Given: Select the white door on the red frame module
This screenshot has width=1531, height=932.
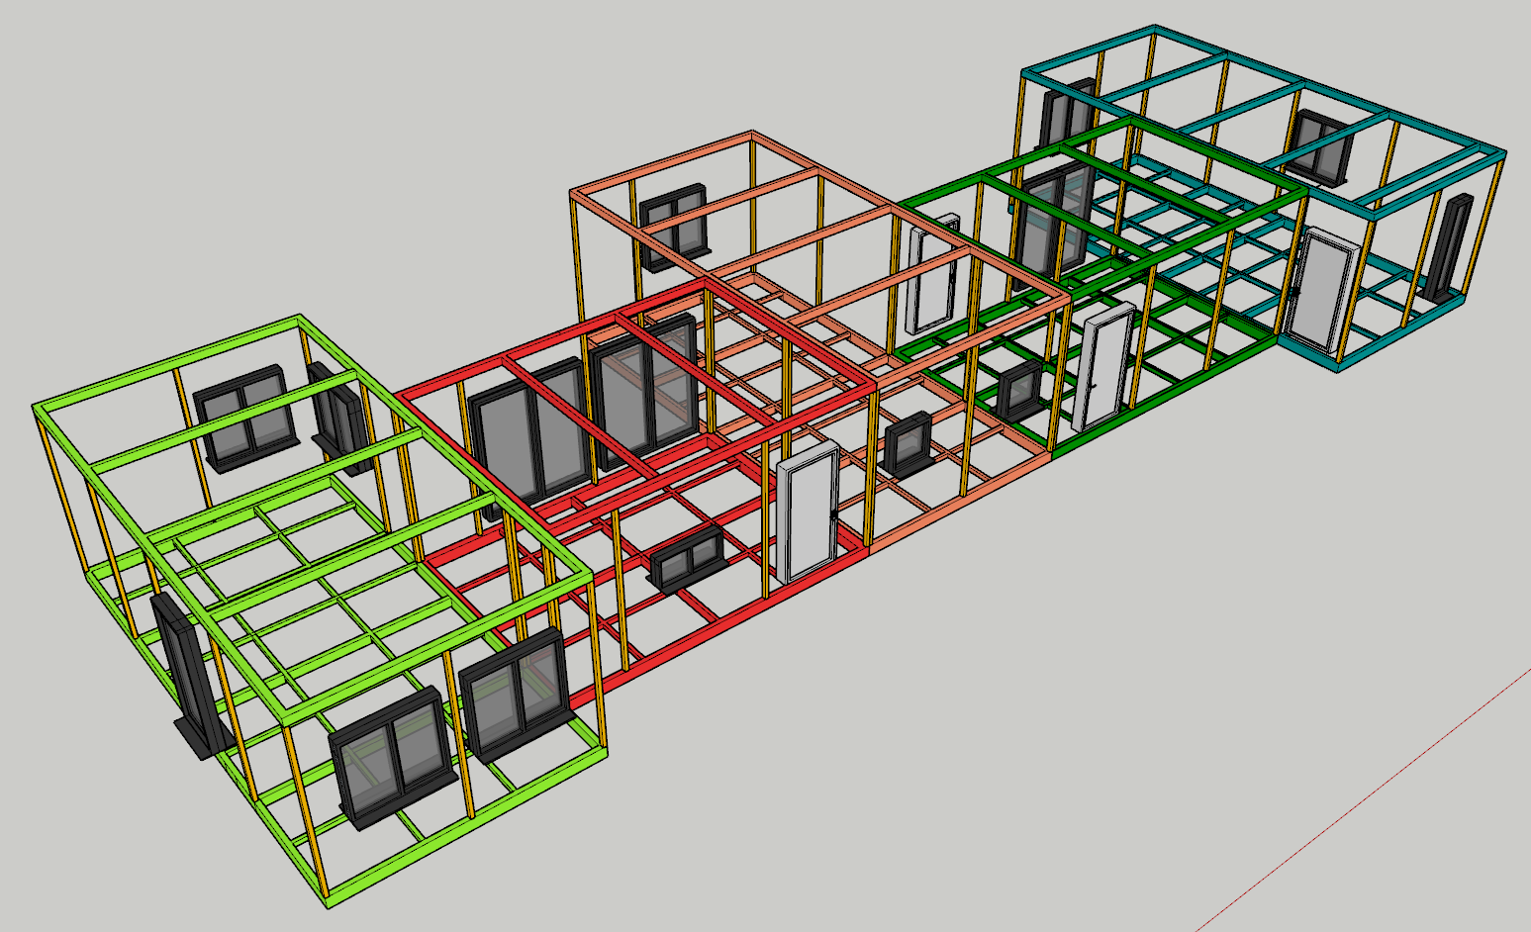Looking at the screenshot, I should 808,513.
